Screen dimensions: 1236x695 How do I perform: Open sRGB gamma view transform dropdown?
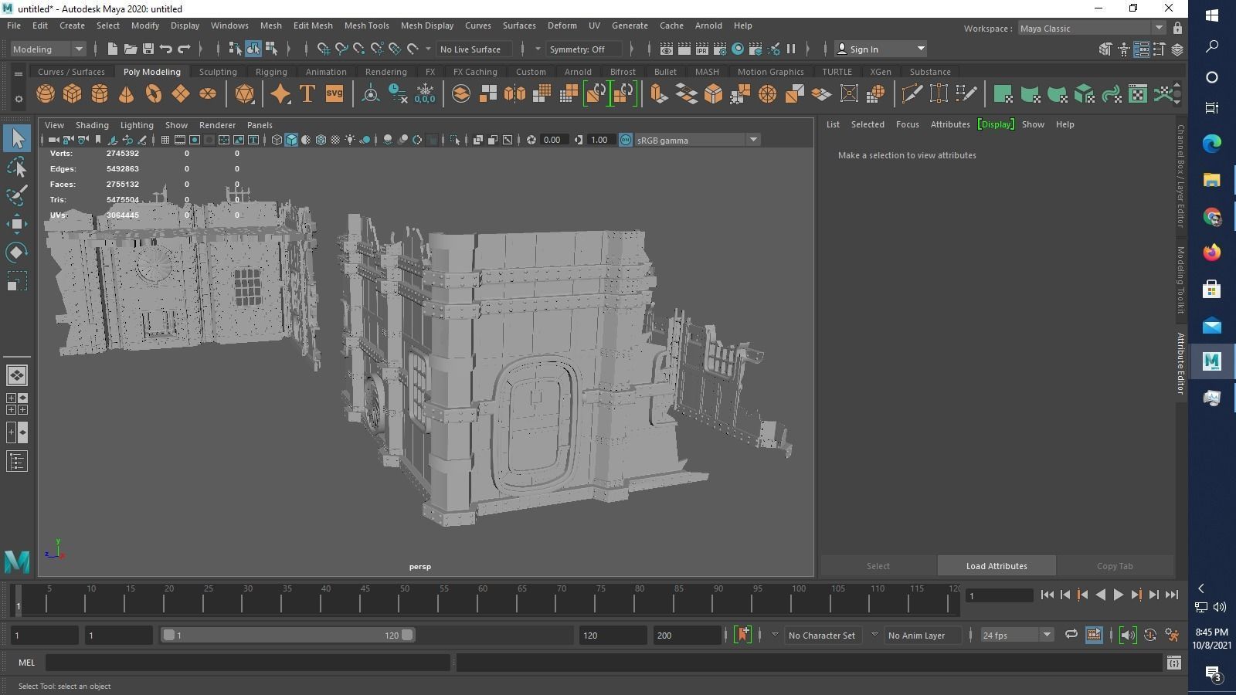[698, 140]
